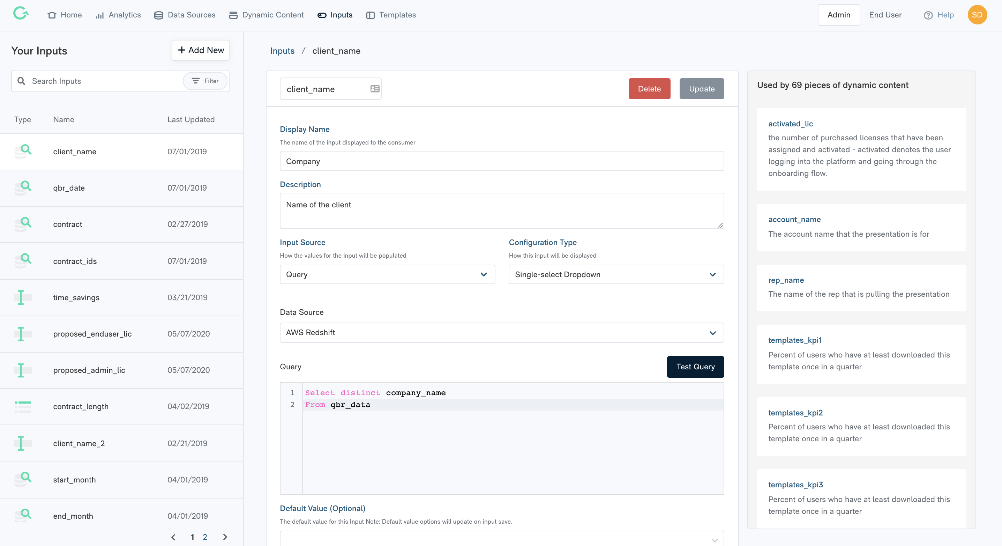The height and width of the screenshot is (546, 1002).
Task: Open the AWS Redshift data source dropdown
Action: pyautogui.click(x=502, y=333)
